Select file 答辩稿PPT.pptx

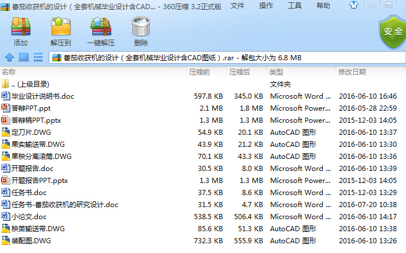[x=203, y=120]
